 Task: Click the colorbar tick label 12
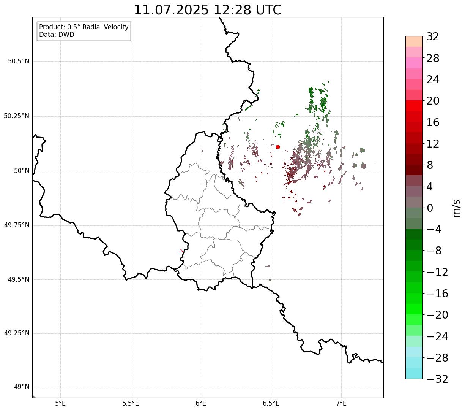point(433,144)
